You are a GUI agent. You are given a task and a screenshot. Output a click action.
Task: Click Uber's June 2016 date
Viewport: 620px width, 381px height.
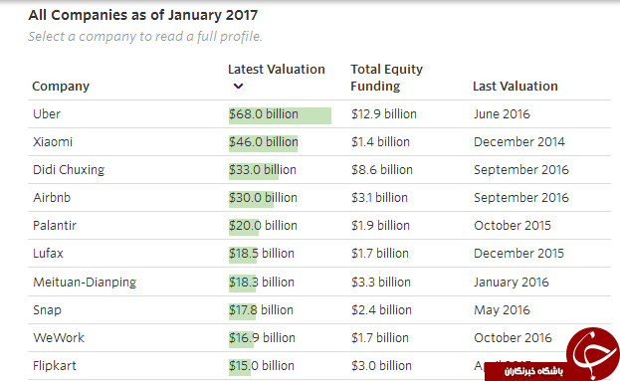click(502, 114)
